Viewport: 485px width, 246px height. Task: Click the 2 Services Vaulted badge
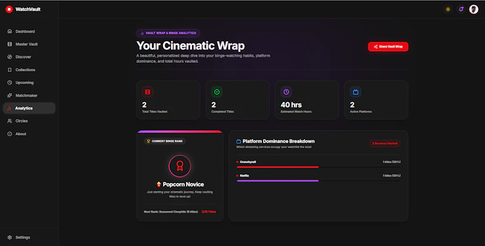point(385,143)
